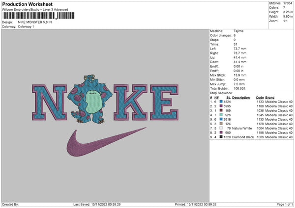Pick the tan swatch for code 1128
295x208 pixels.
coord(221,124)
